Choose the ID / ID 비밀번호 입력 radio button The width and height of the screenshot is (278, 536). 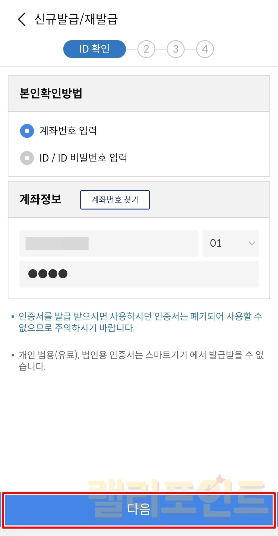27,158
